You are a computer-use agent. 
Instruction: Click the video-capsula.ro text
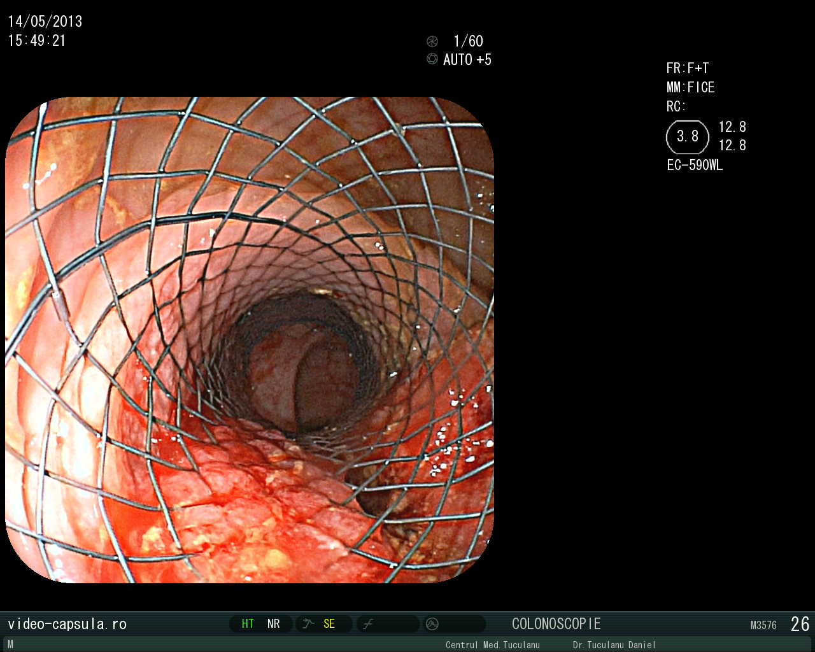(67, 624)
